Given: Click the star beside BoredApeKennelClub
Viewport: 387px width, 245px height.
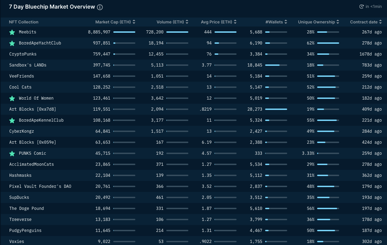Looking at the screenshot, I should [12, 120].
